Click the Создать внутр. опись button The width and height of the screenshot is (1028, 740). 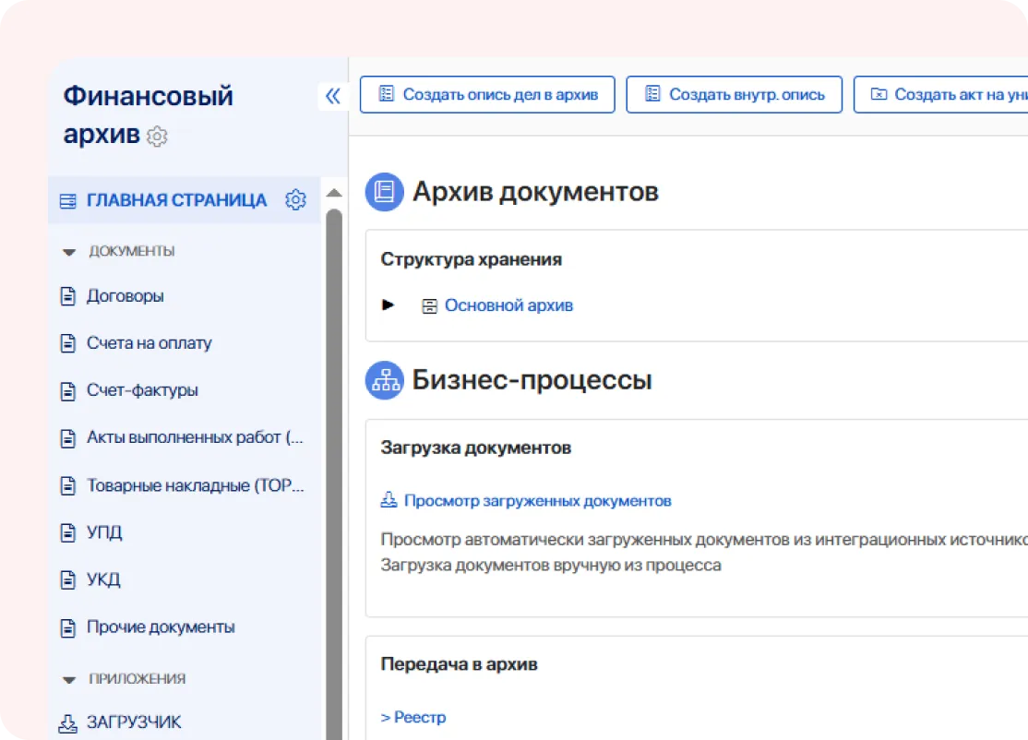[734, 93]
